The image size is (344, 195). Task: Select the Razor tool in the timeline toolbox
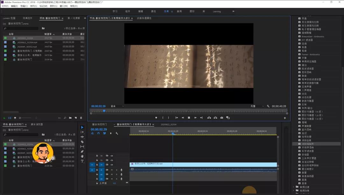tap(82, 142)
